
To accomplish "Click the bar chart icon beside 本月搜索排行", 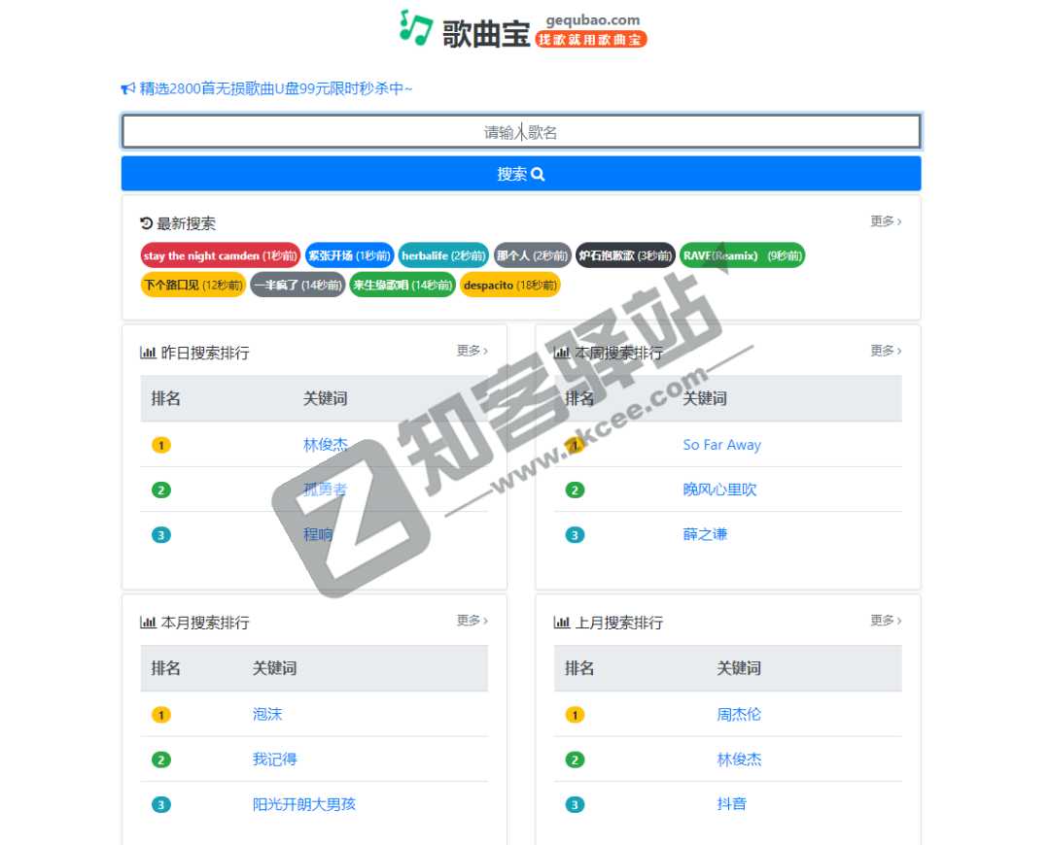I will pos(148,623).
